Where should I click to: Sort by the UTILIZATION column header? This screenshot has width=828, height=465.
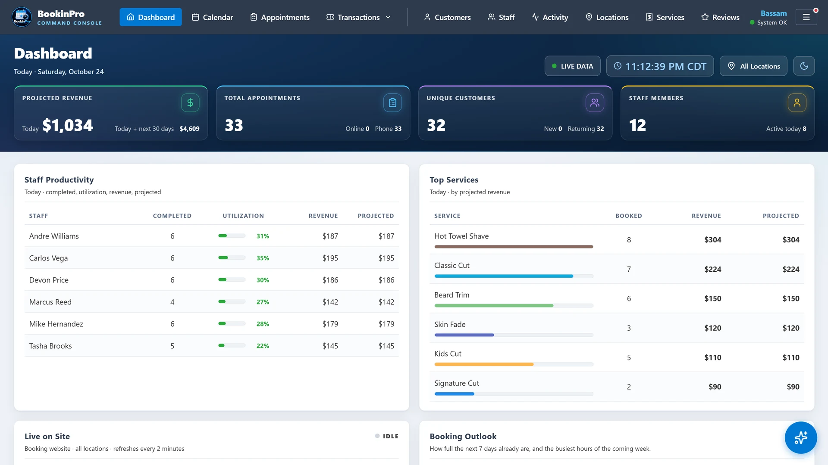(x=243, y=216)
